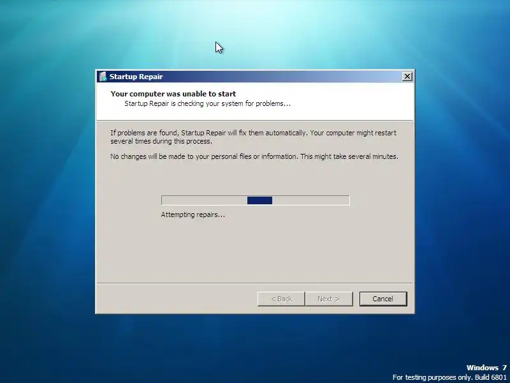Screen dimensions: 510x383
Task: Click 'Your computer was unable to start' heading
Action: 173,94
